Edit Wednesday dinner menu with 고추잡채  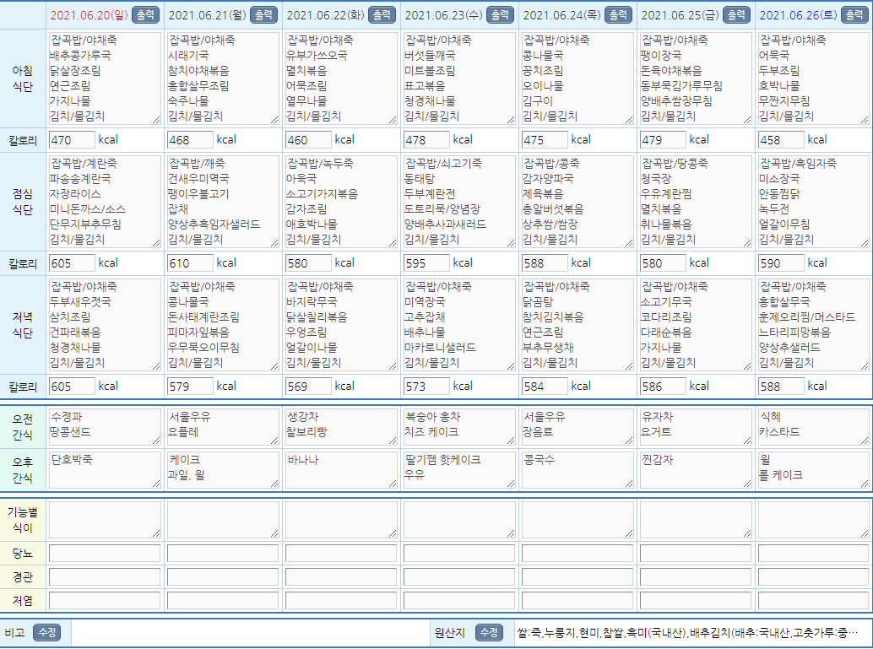[x=459, y=324]
